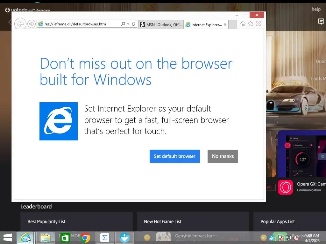This screenshot has height=244, width=326.
Task: Open the Tools gear icon in Internet Explorer
Action: (259, 24)
